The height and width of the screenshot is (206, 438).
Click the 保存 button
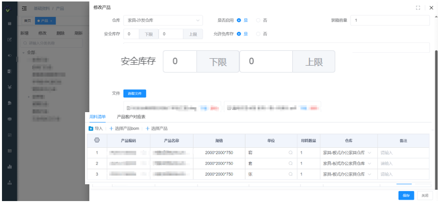point(406,196)
